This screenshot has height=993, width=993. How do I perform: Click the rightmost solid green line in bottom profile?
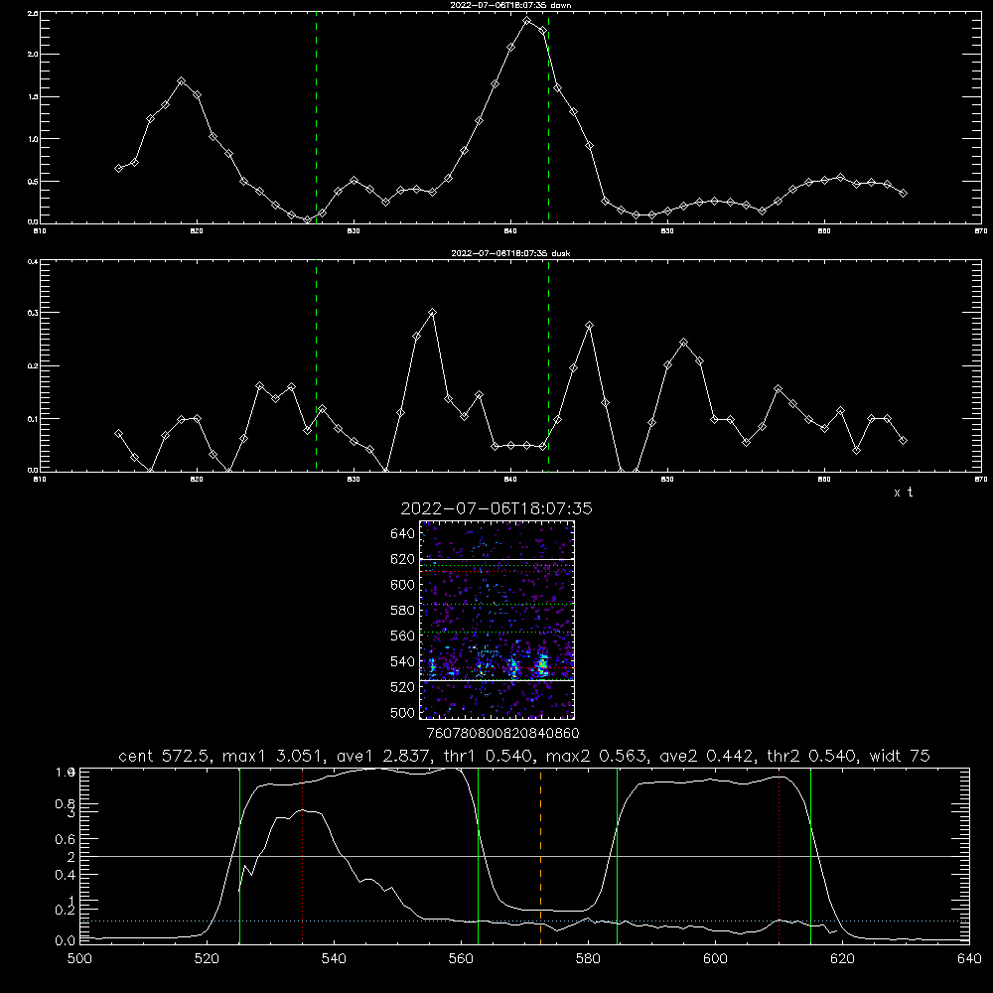point(810,856)
